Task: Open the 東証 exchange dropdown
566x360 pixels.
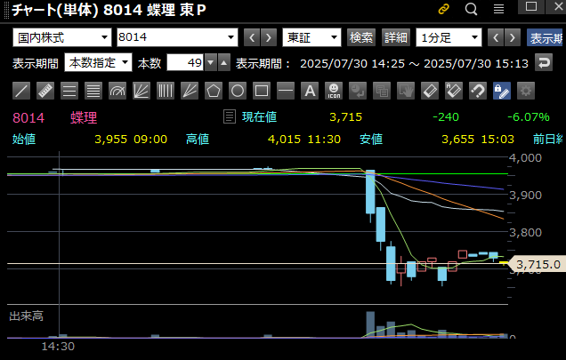Action: (311, 37)
